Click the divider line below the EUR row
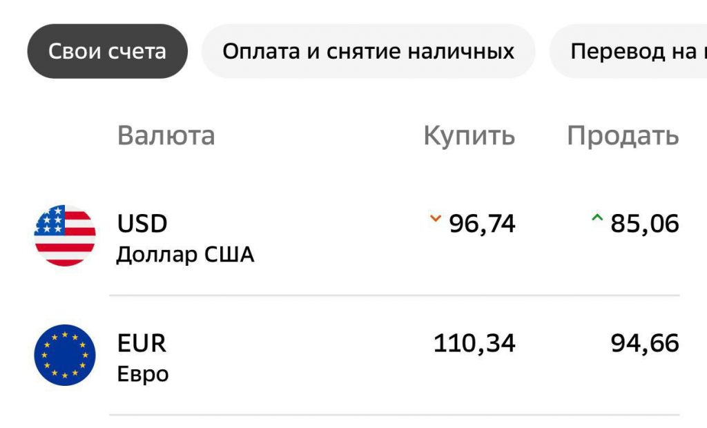The image size is (707, 428). point(394,415)
